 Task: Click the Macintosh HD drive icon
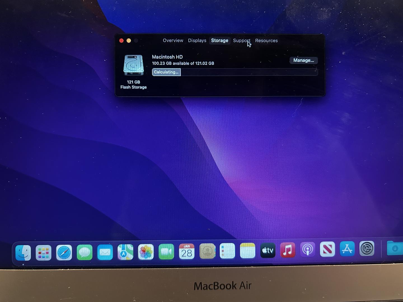[x=134, y=65]
